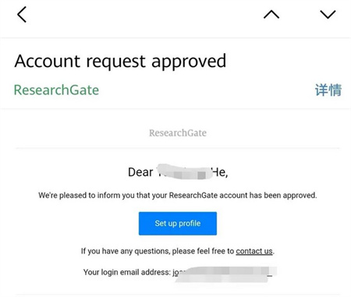Tap the word ResearchGate in the approval sentence

point(193,196)
